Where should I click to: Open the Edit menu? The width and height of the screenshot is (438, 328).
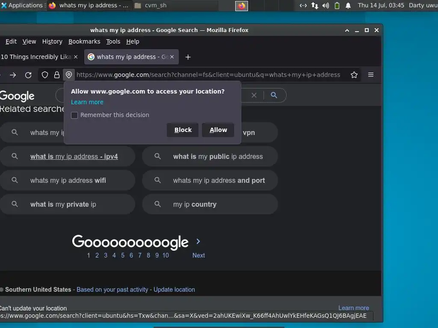click(11, 41)
